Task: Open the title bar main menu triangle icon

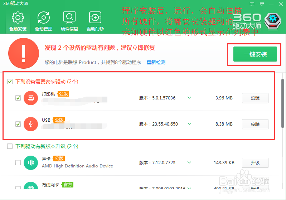Action: click(262, 4)
